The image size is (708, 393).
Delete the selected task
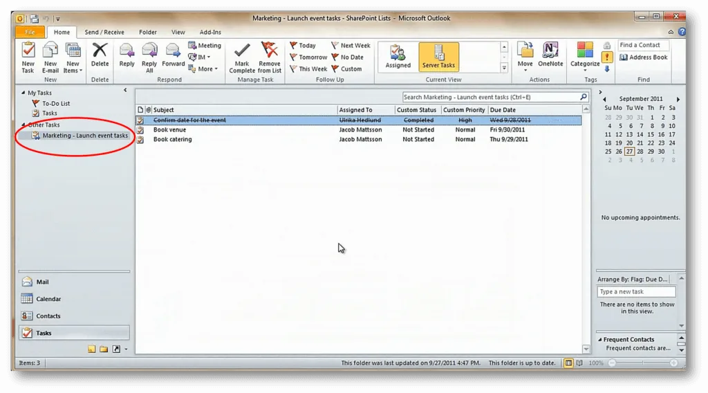click(x=100, y=55)
